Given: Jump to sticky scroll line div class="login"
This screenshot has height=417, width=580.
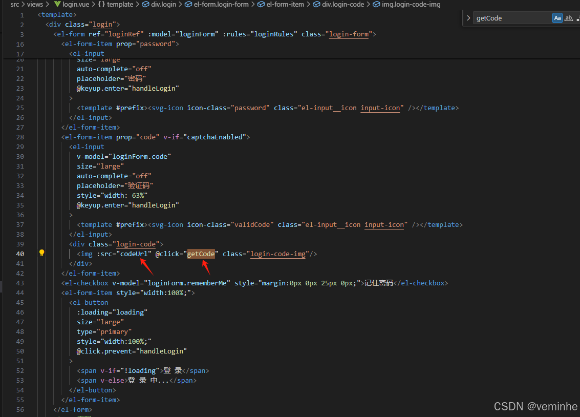Looking at the screenshot, I should pyautogui.click(x=82, y=25).
